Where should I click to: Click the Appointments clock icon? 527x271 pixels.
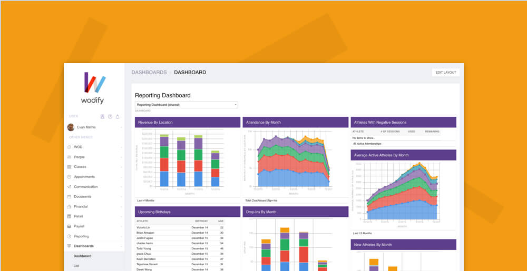click(x=69, y=177)
